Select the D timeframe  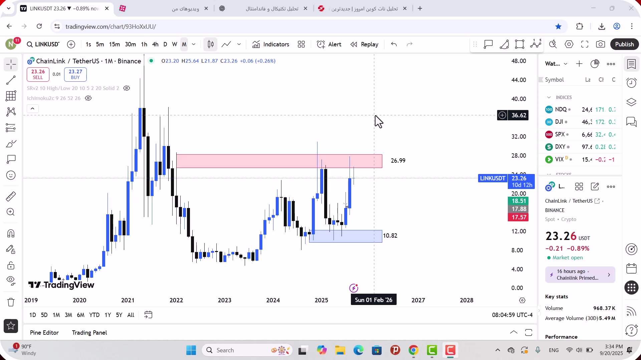point(165,44)
